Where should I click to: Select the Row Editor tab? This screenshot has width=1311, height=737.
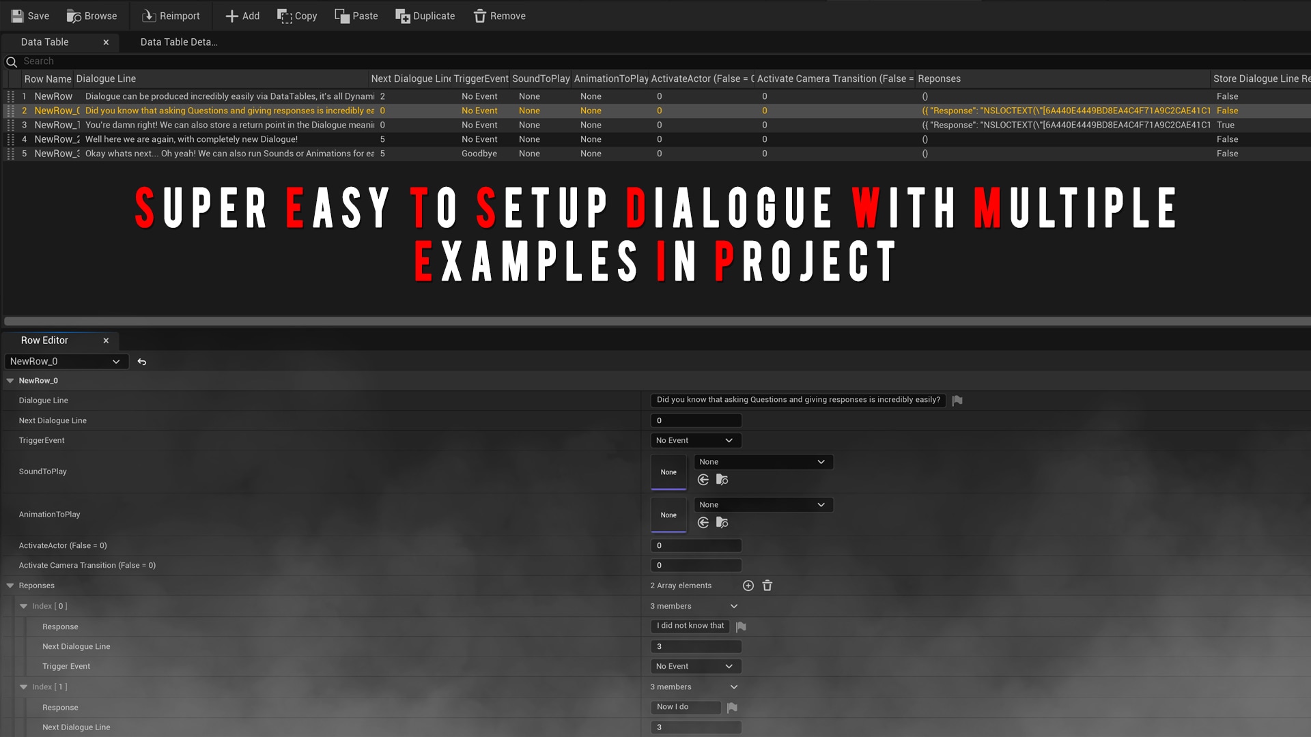44,341
